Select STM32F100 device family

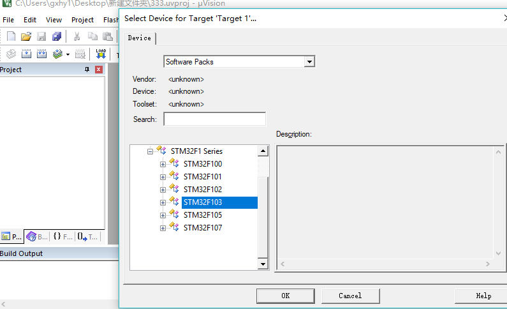point(203,164)
